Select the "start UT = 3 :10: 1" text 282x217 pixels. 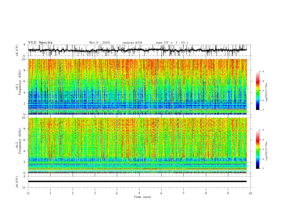(172, 43)
